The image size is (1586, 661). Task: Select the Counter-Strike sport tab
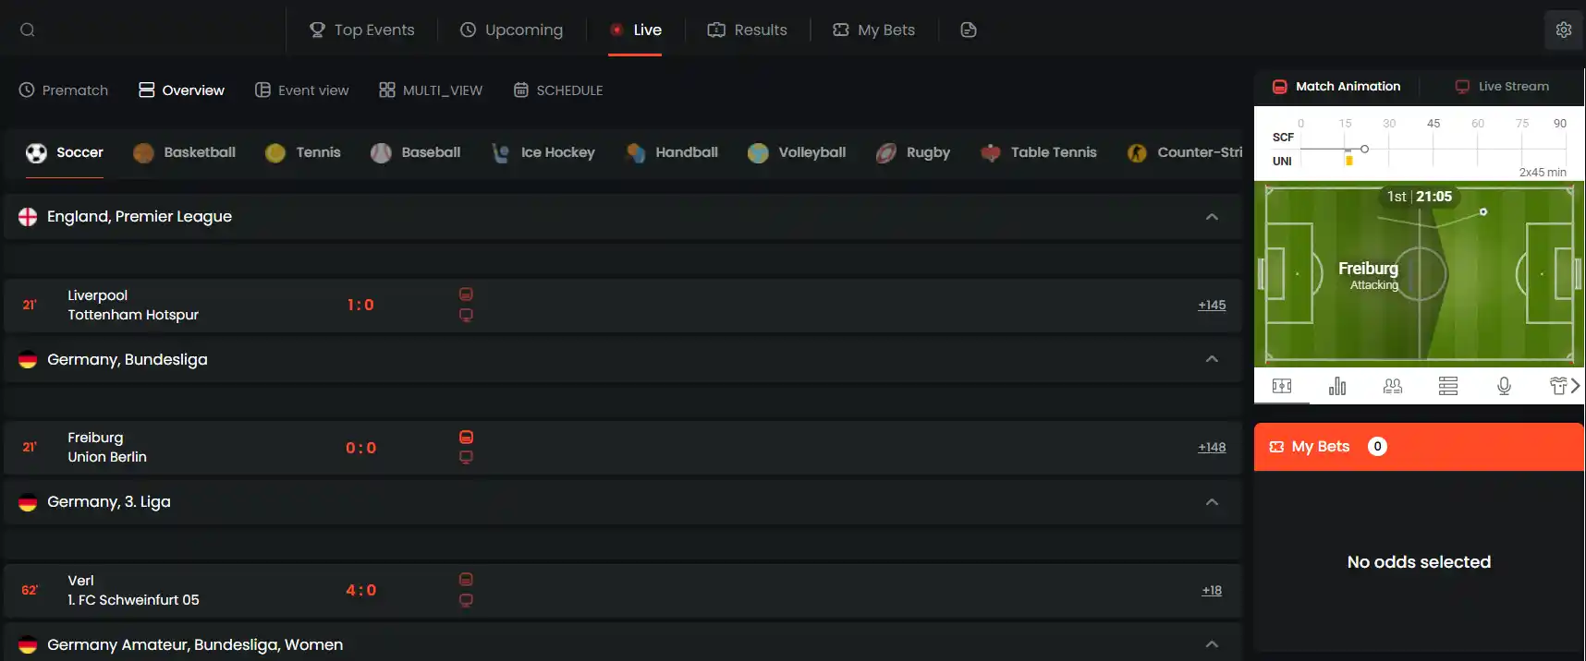click(x=1185, y=152)
